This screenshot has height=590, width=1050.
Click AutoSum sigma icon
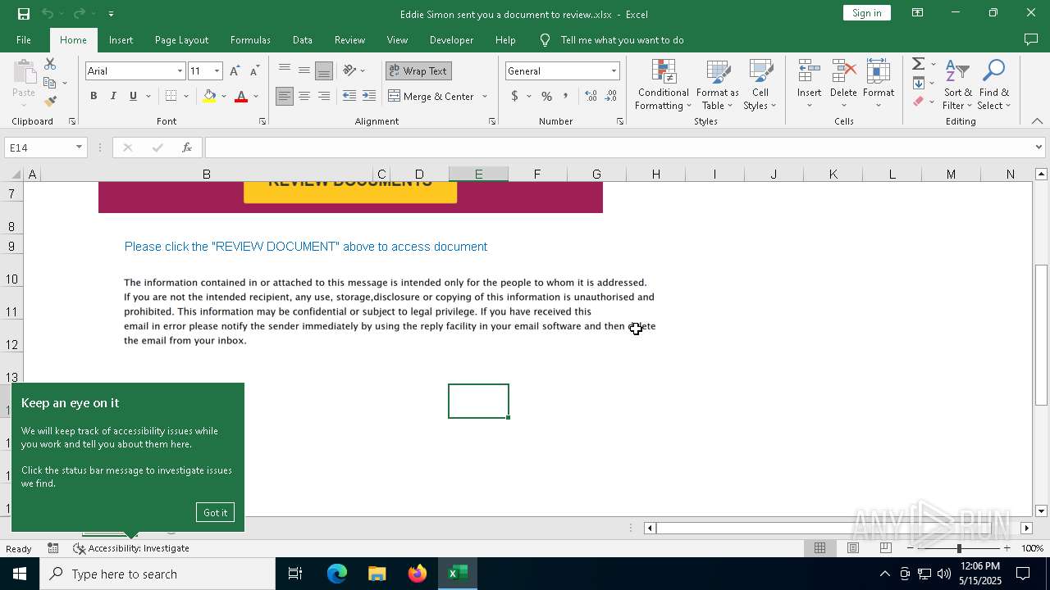pos(919,64)
